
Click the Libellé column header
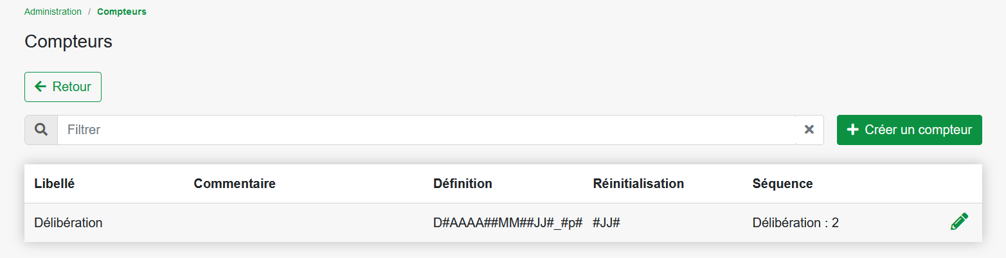54,184
